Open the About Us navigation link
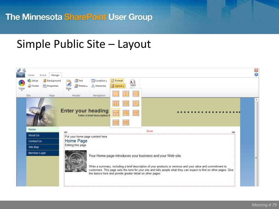The height and width of the screenshot is (209, 279). 43,135
